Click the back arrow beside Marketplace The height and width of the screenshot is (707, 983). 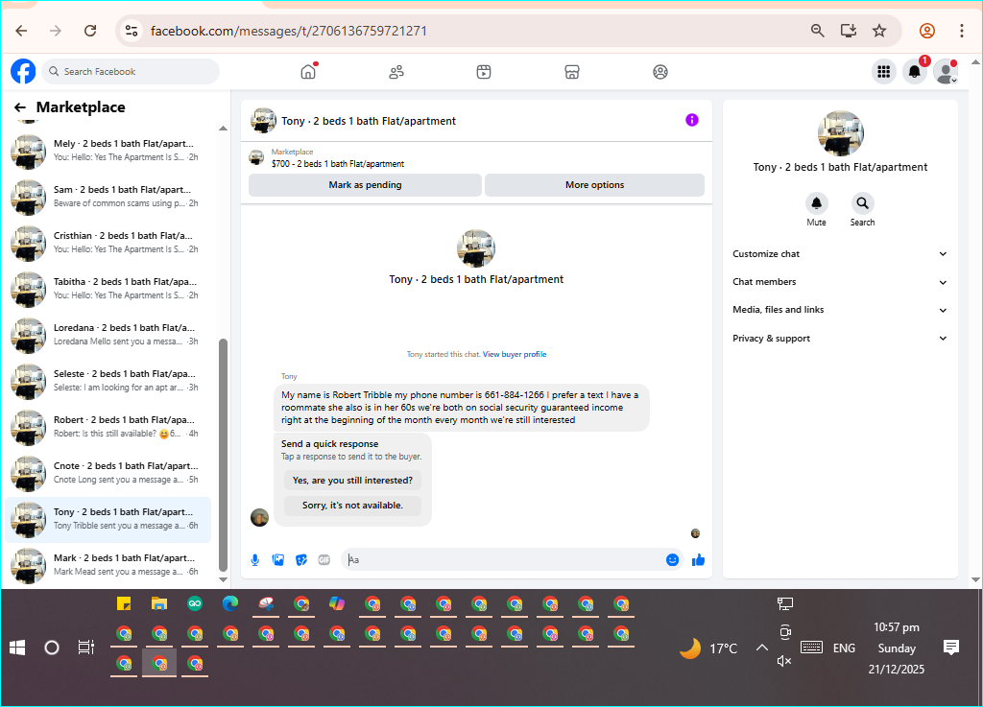20,107
